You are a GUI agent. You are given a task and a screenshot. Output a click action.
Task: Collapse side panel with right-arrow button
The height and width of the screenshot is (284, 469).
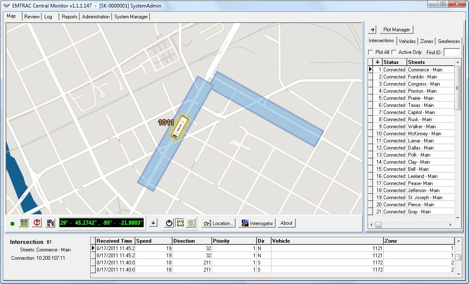373,30
